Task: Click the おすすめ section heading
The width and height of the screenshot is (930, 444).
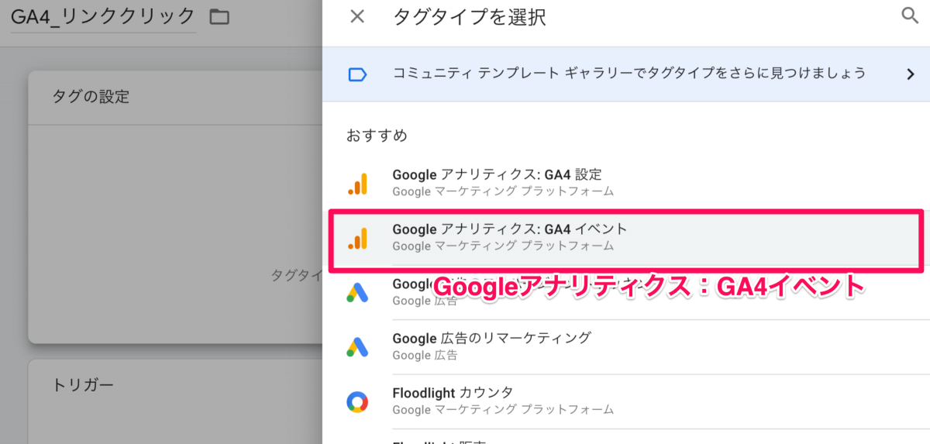Action: pos(377,136)
